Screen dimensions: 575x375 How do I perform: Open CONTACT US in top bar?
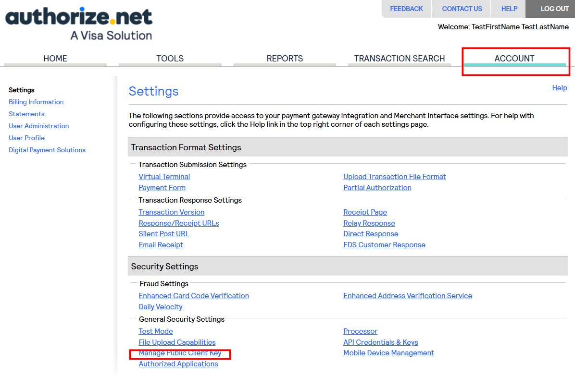(462, 9)
